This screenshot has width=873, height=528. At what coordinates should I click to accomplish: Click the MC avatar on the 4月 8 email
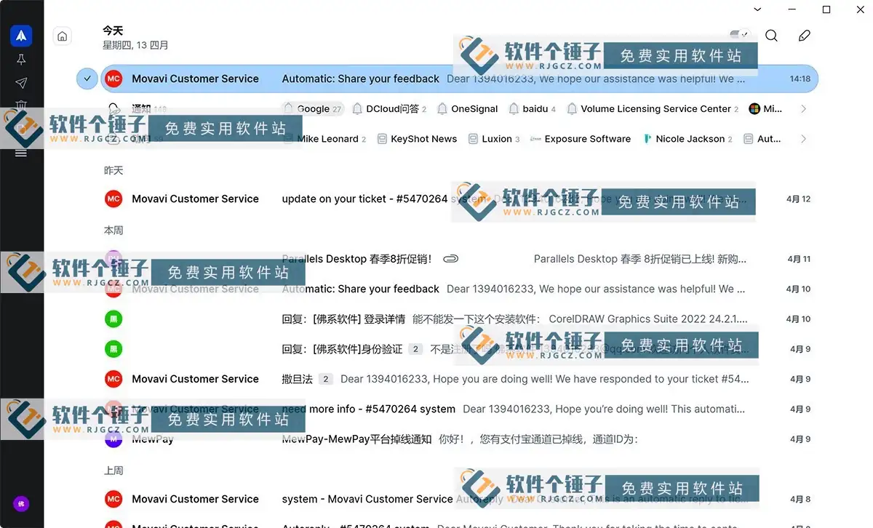(x=113, y=499)
